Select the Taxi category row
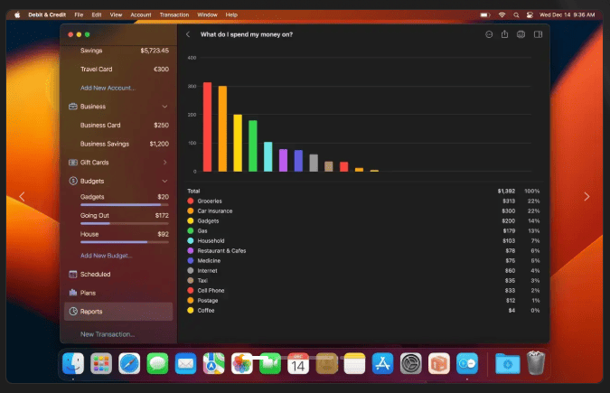610x393 pixels. click(363, 281)
